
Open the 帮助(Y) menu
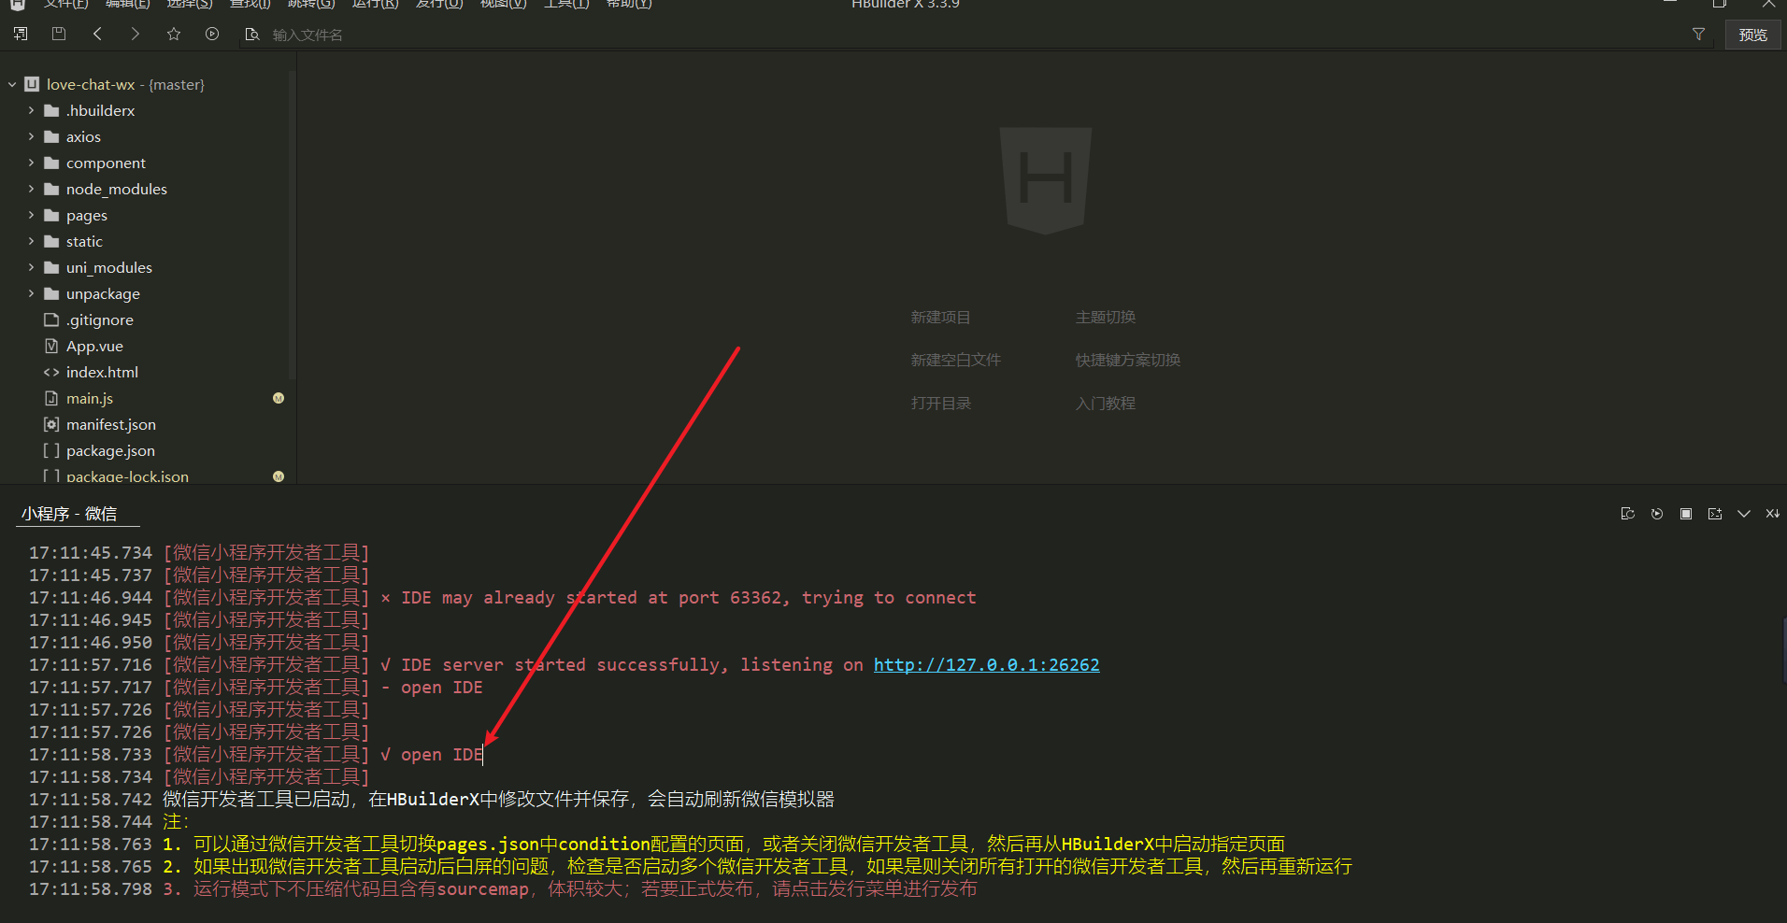tap(629, 5)
